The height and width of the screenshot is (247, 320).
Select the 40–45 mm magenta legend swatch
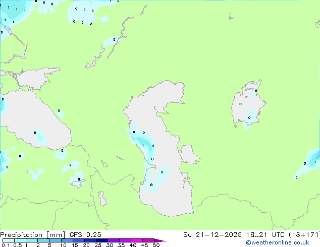tap(137, 240)
